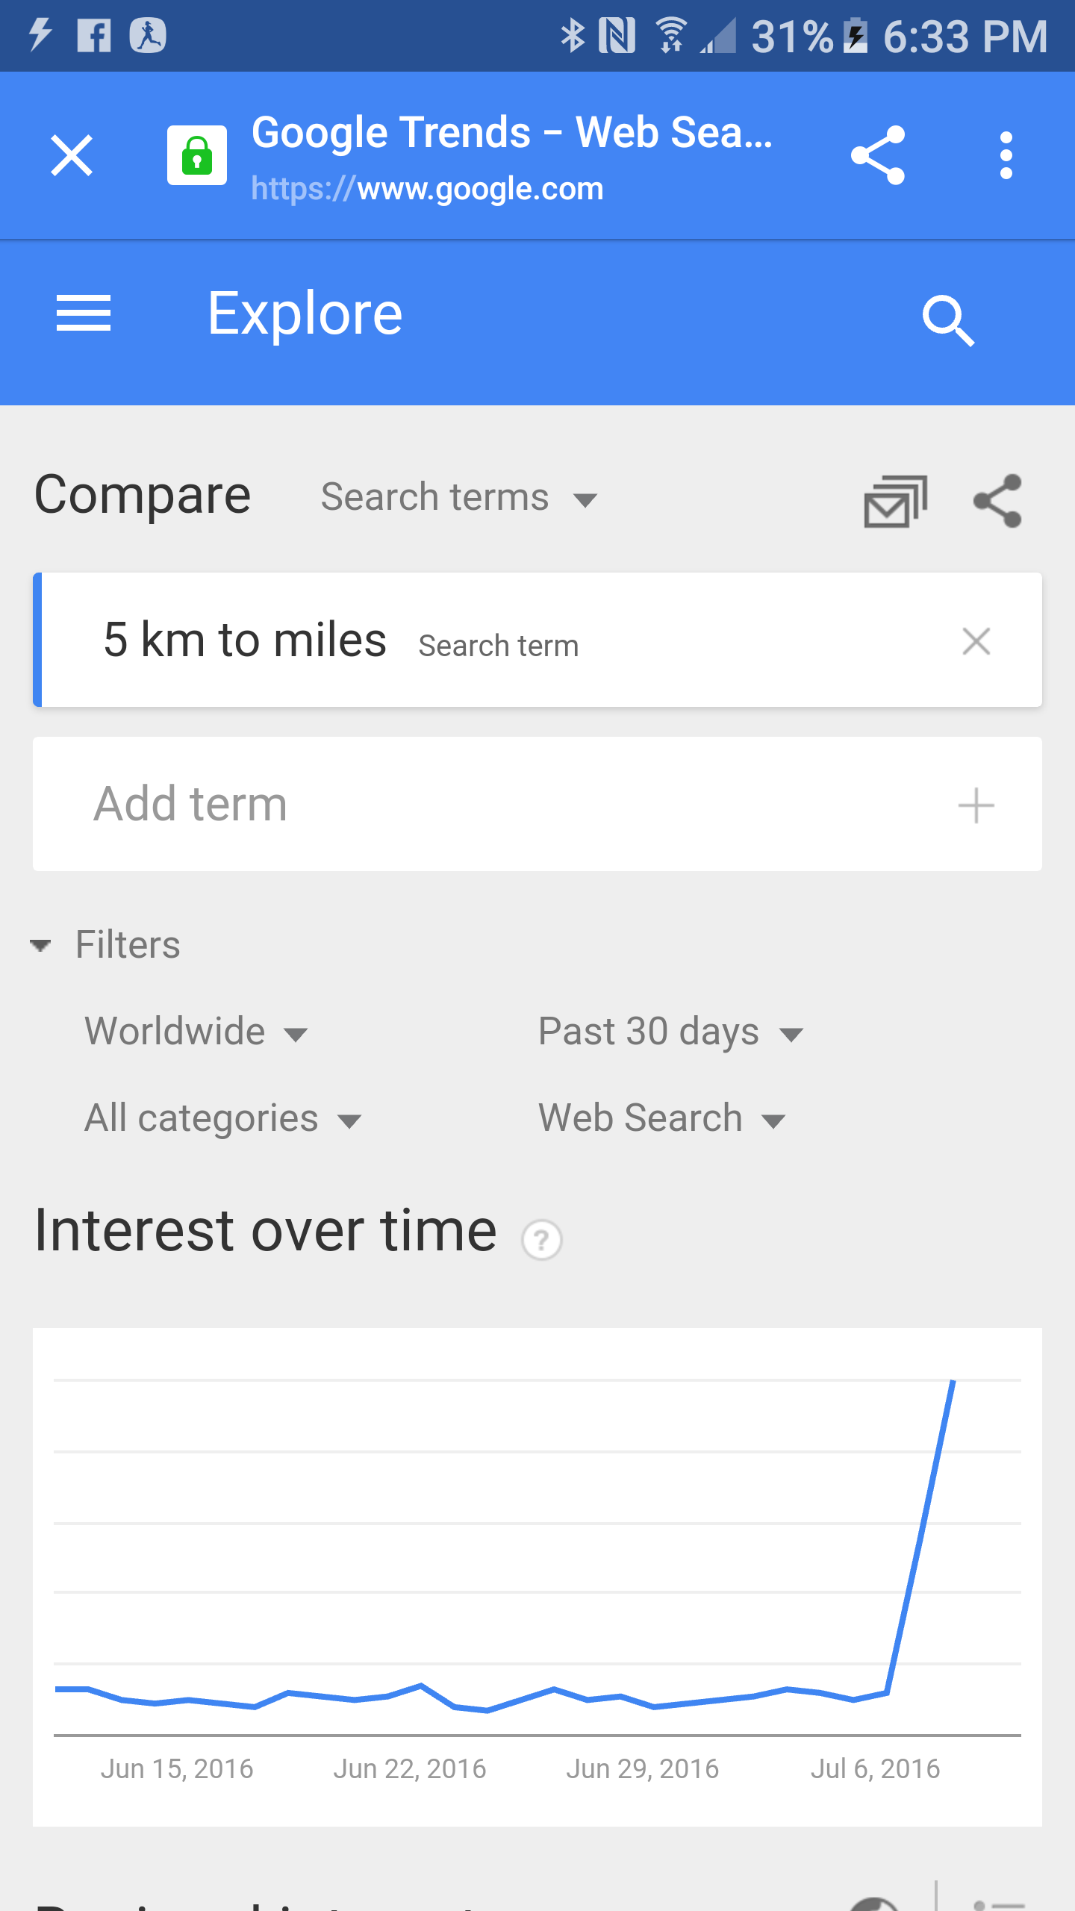Click the plus icon to add term
1075x1911 pixels.
coord(976,805)
